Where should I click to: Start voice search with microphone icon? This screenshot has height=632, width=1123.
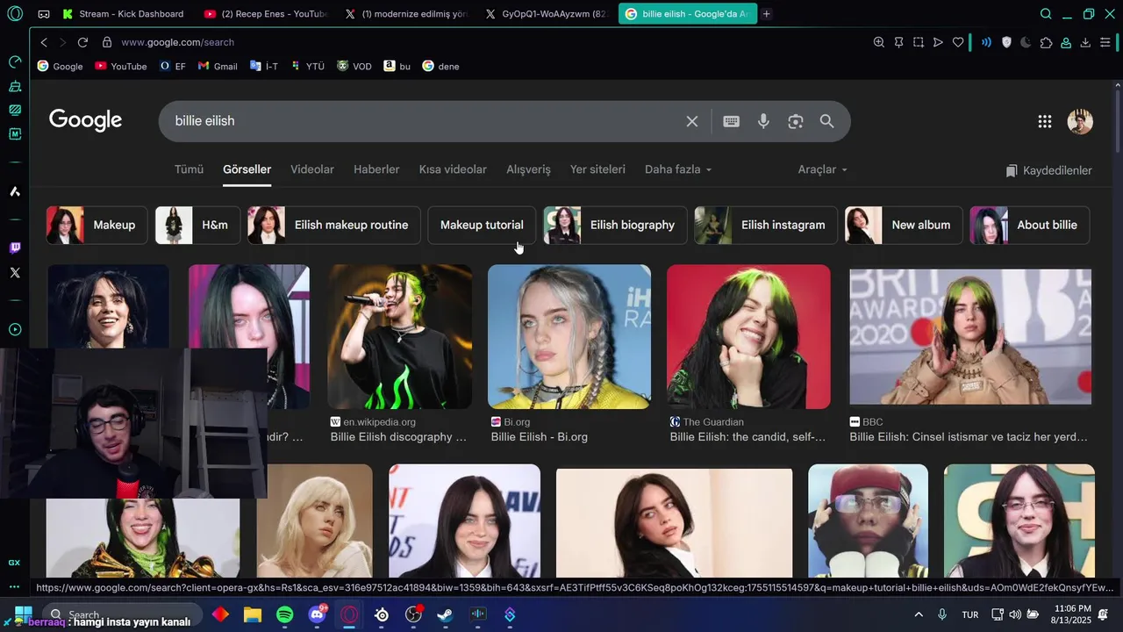[763, 121]
